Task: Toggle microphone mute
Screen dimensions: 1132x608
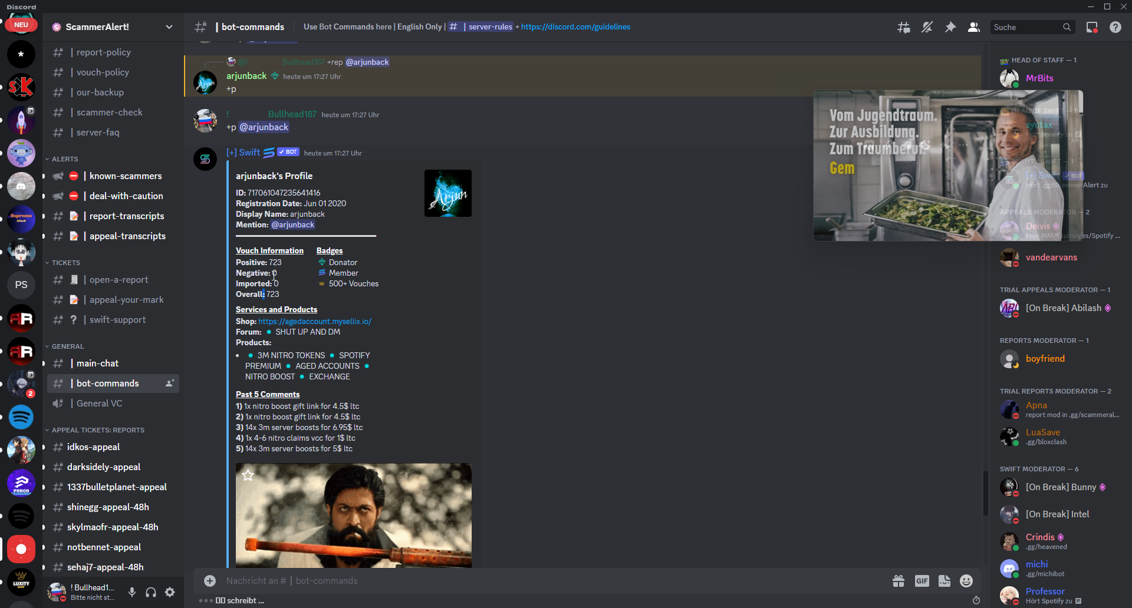Action: tap(132, 592)
